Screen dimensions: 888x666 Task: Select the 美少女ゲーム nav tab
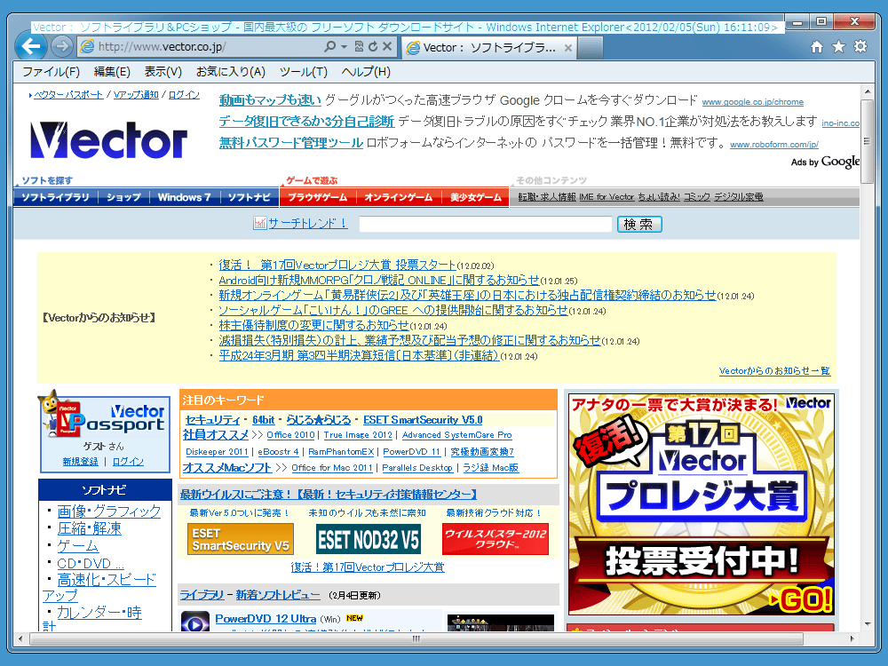(x=476, y=197)
